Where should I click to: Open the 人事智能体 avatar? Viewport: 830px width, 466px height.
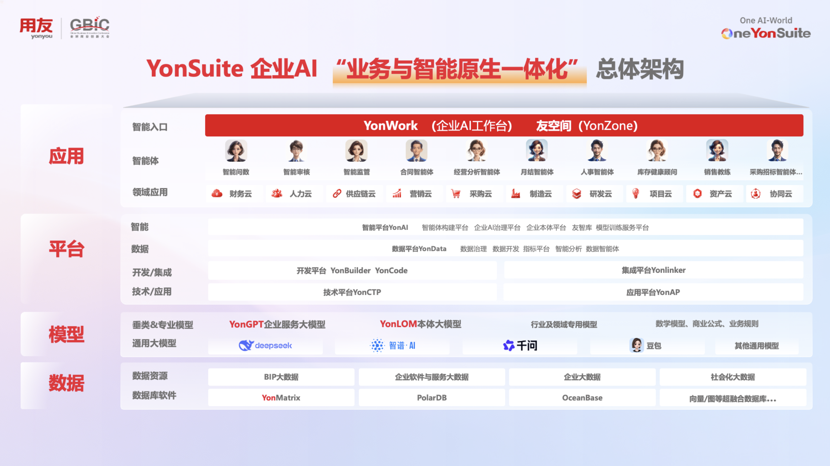(x=597, y=151)
